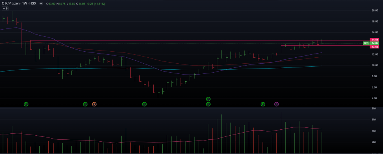Image resolution: width=383 pixels, height=154 pixels.
Task: Click the orange split marker S
Action: coord(94,104)
